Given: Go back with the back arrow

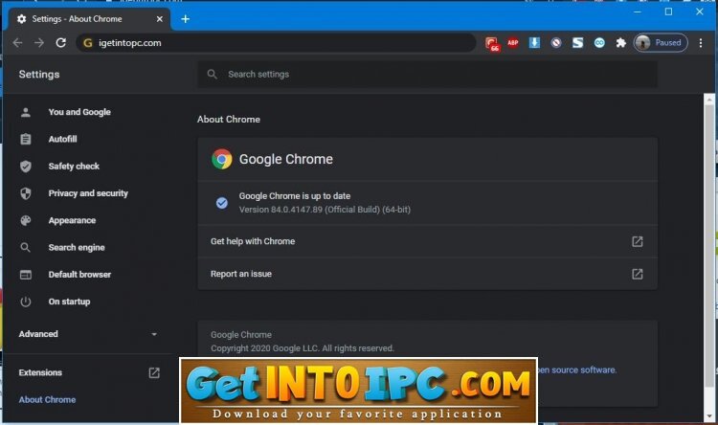Looking at the screenshot, I should [17, 43].
